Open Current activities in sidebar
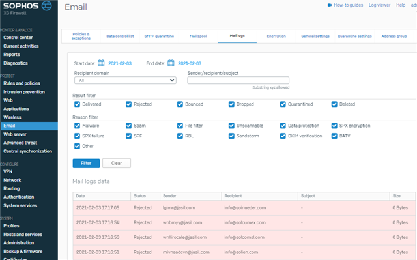This screenshot has height=260, width=417. click(x=21, y=46)
